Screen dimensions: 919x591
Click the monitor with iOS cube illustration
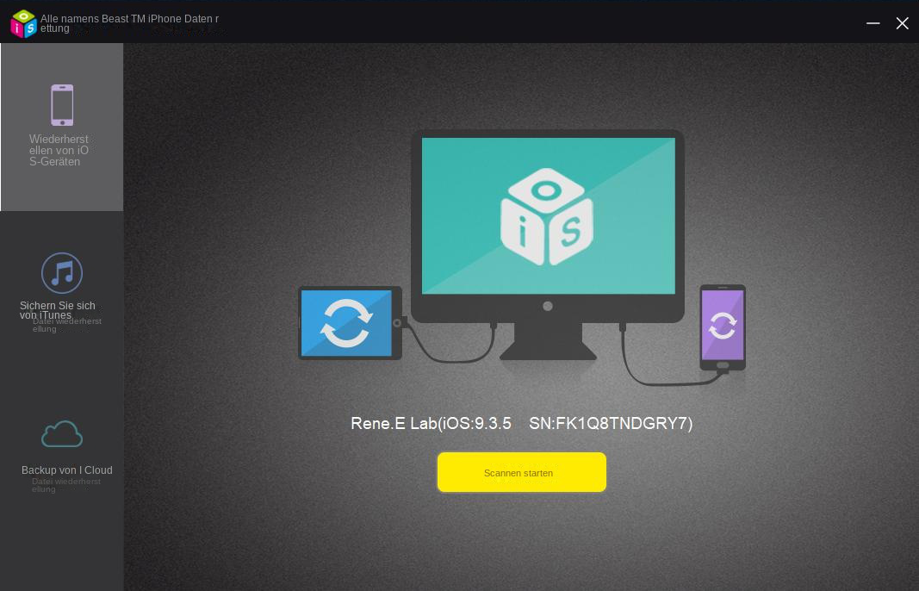(x=548, y=243)
